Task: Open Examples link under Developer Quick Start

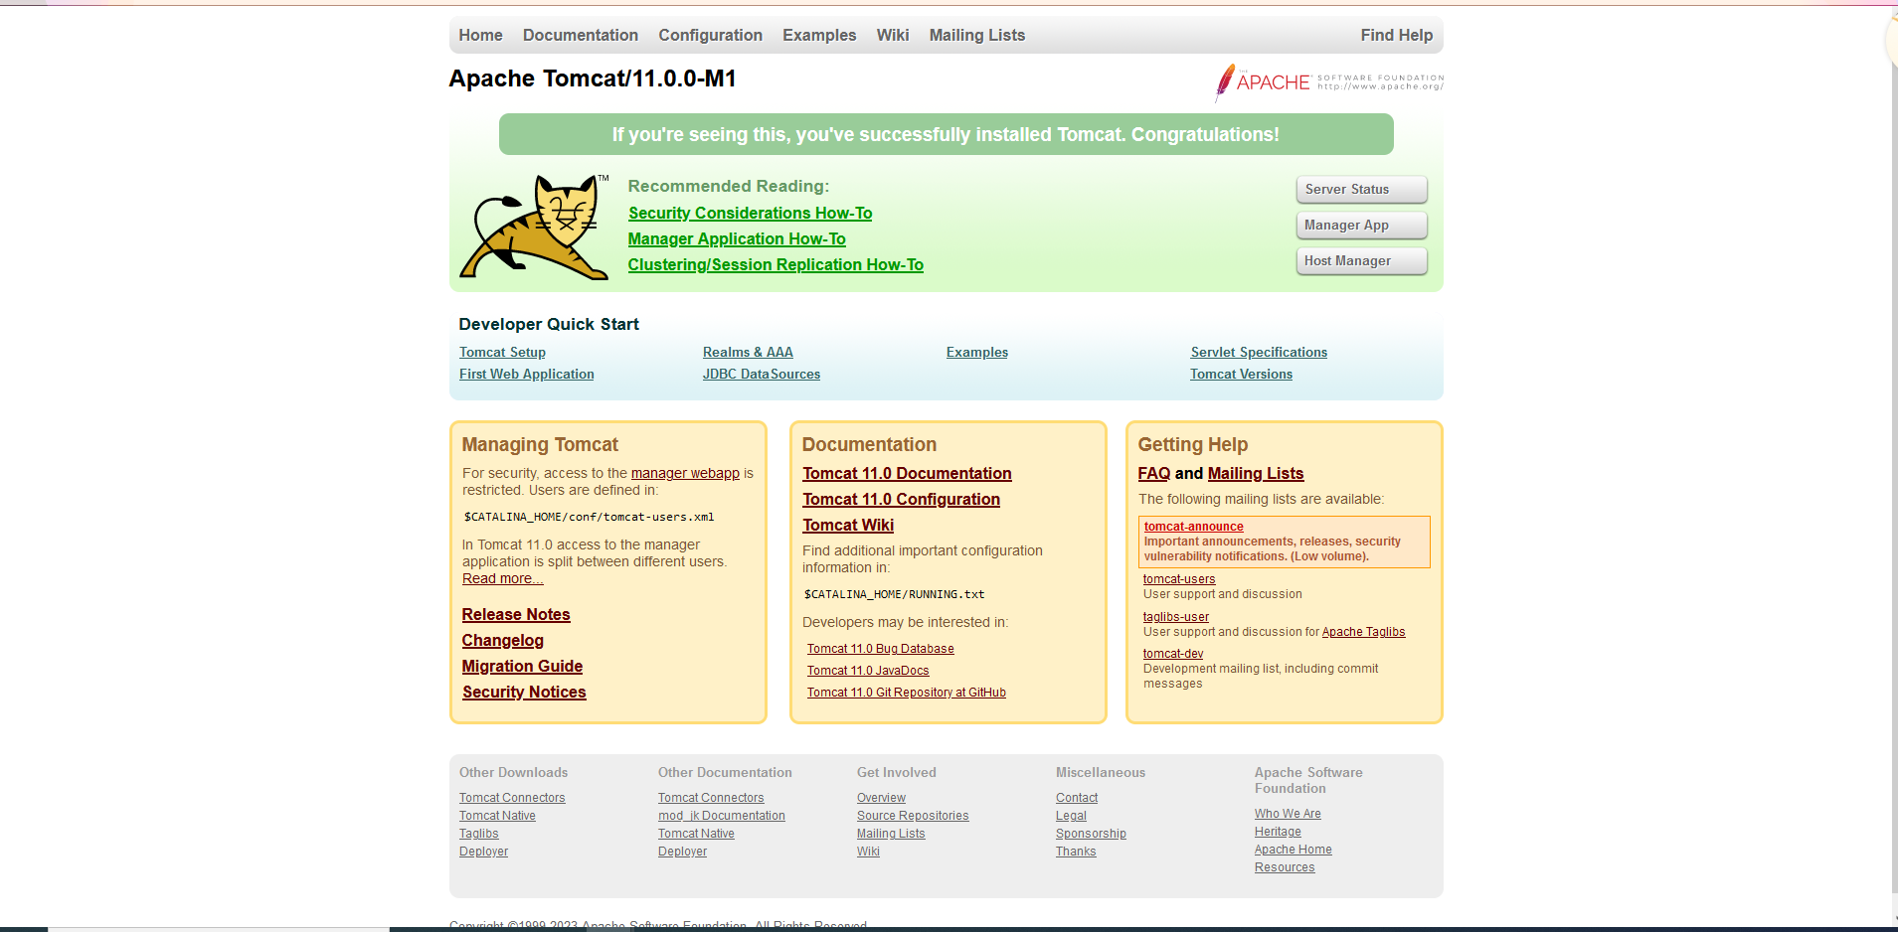Action: pos(977,352)
